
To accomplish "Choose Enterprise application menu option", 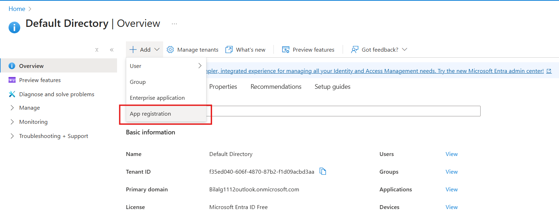I will pos(157,98).
